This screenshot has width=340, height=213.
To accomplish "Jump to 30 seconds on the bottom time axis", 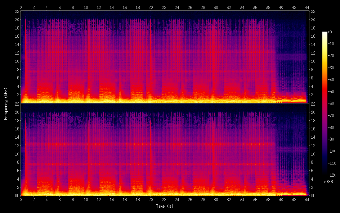I will (216, 199).
